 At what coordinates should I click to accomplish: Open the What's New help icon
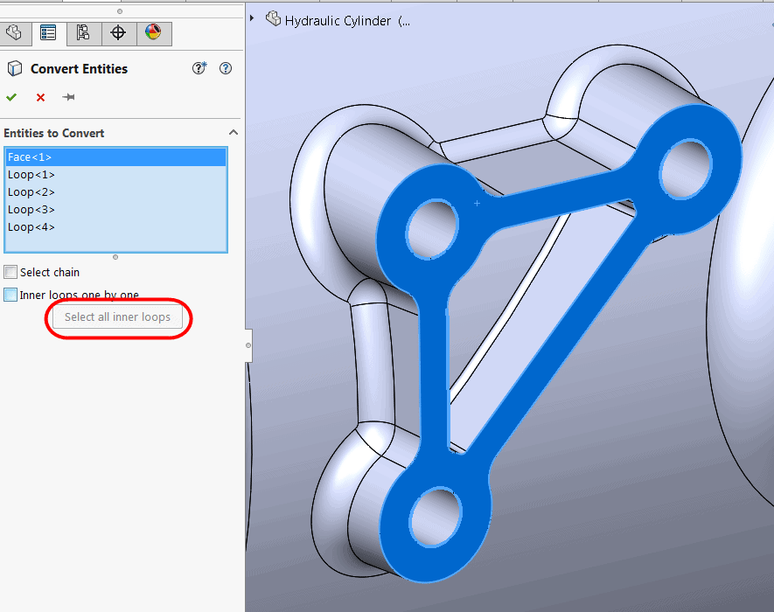coord(199,69)
